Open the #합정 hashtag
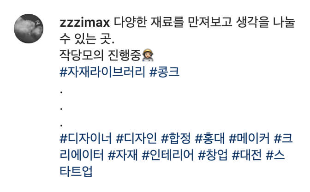The image size is (310, 192). point(176,138)
